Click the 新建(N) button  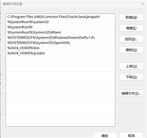click(131, 17)
